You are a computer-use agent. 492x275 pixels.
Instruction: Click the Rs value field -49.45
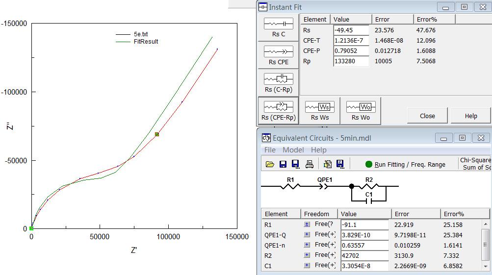[x=351, y=30]
